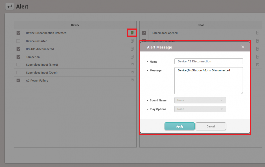The image size is (265, 167).
Task: Enable the Device restarted checkbox
Action: point(18,41)
